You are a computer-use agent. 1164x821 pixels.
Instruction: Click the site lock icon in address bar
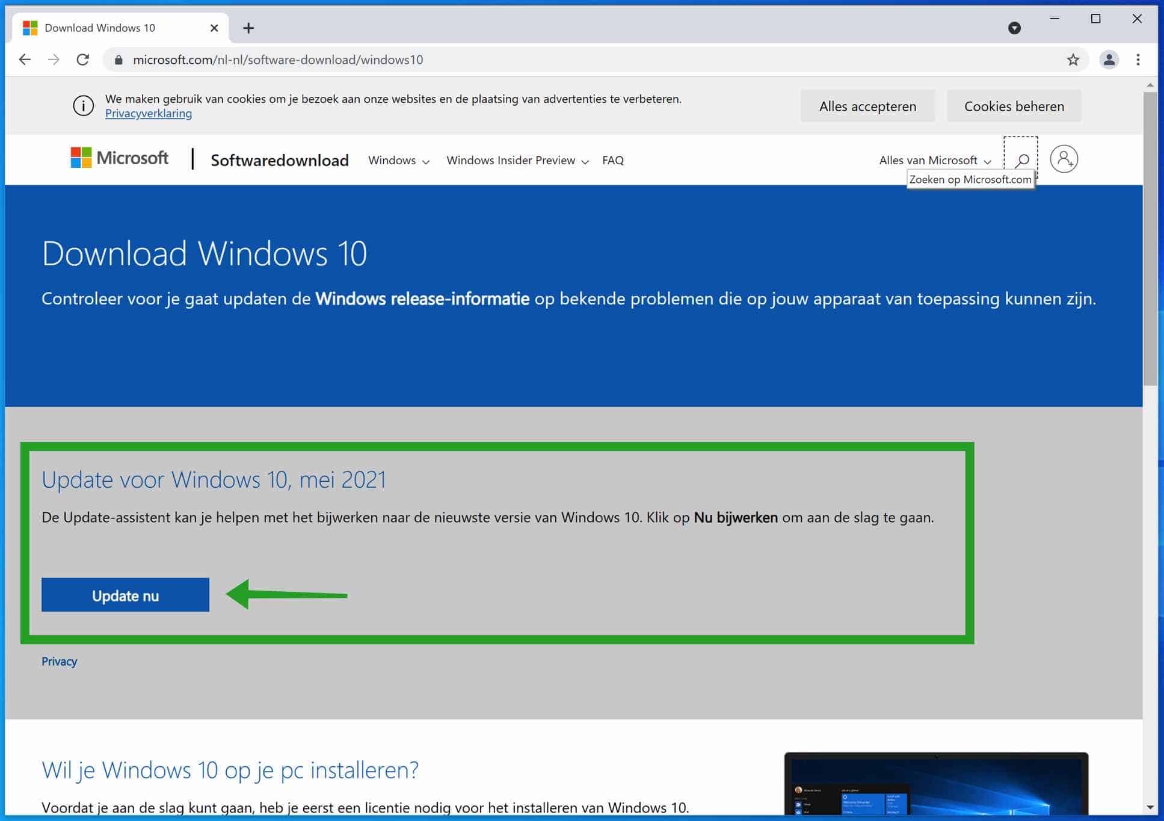(x=119, y=60)
